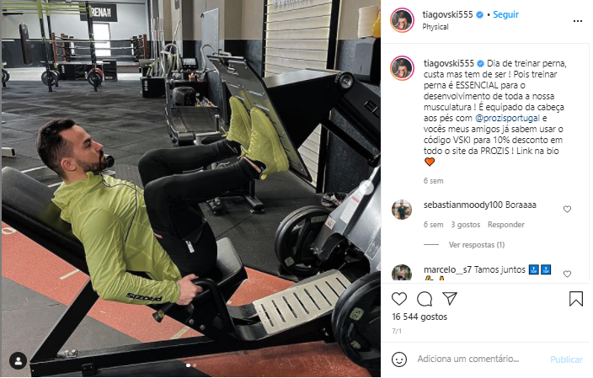Like marcelo__s7's comment heart
Viewport: 593px width, 378px height.
(x=567, y=274)
